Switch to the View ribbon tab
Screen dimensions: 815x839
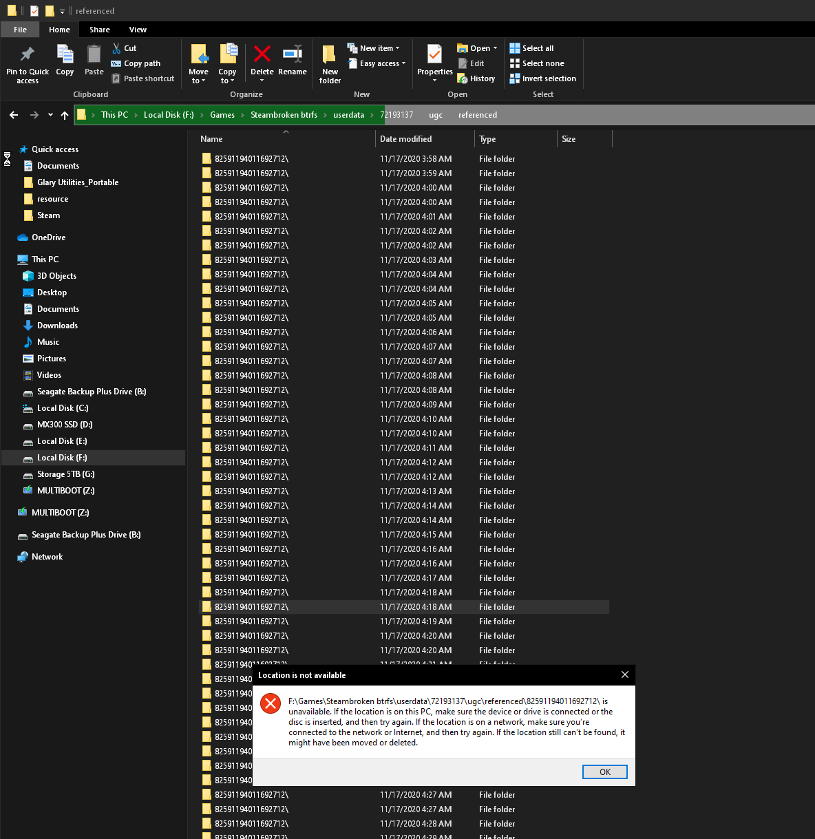point(138,30)
